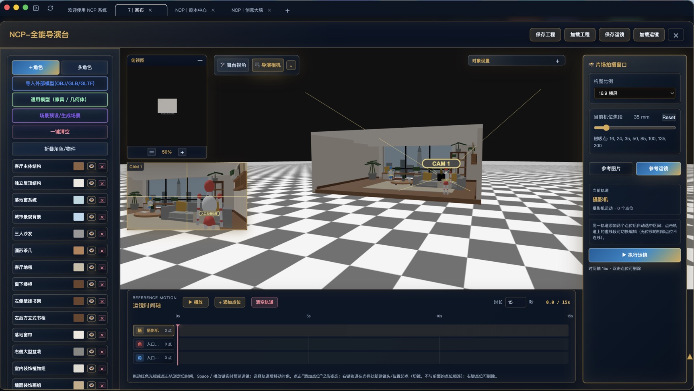
Task: Select the 导演相机 view
Action: [x=268, y=65]
